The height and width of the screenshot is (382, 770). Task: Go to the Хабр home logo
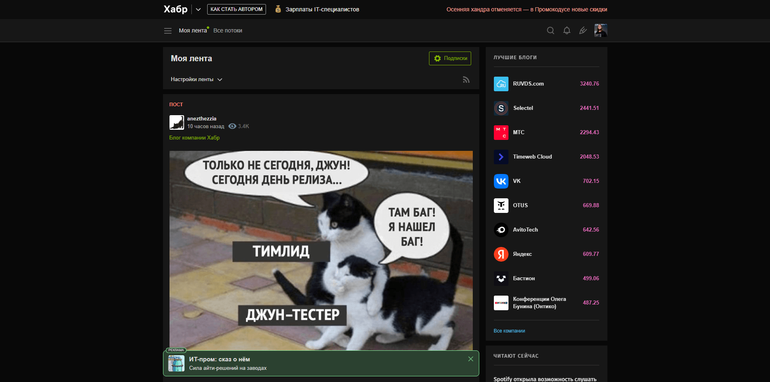coord(176,9)
